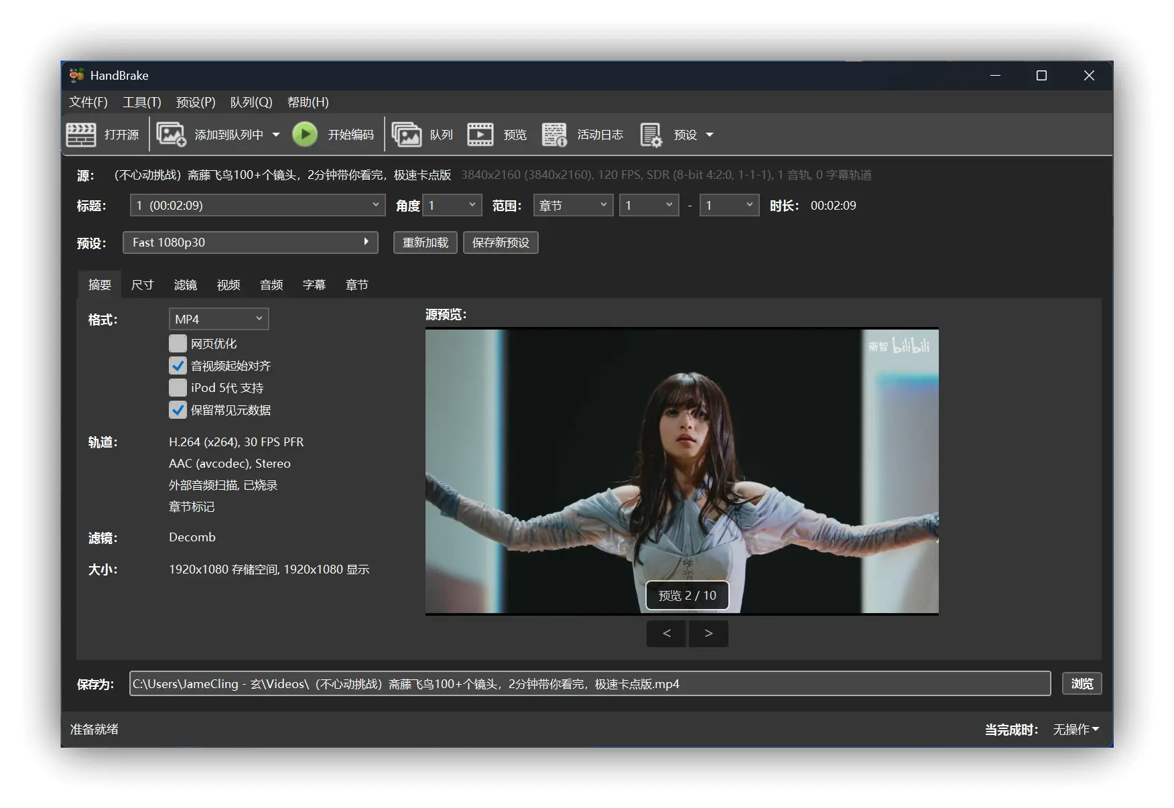Image resolution: width=1174 pixels, height=808 pixels.
Task: Click the Add to Queue picture icon
Action: (x=171, y=135)
